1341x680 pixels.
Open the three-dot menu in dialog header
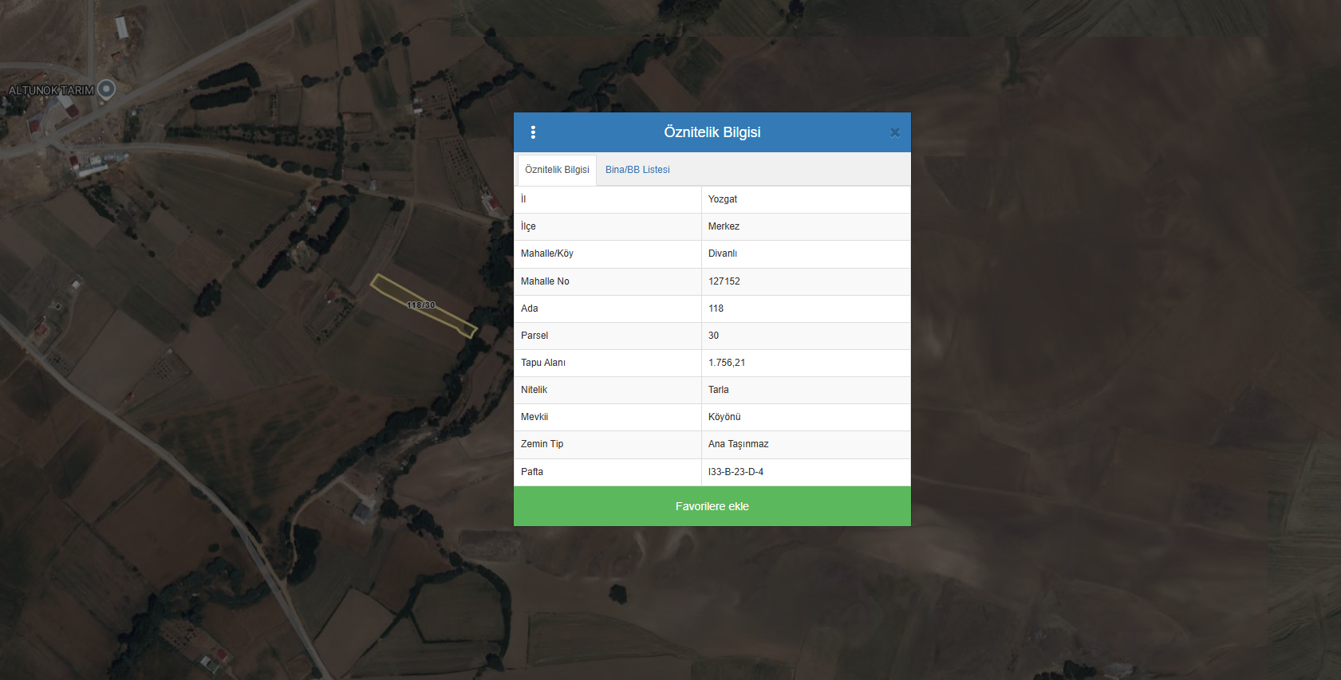533,132
